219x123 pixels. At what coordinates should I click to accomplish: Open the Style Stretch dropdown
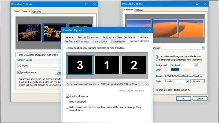188,81
